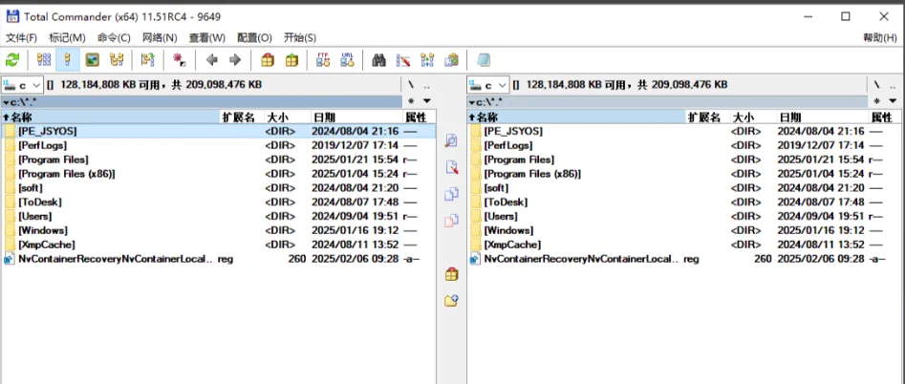Select [ToDesk] folder in right panel
This screenshot has height=384, width=905.
point(684,202)
